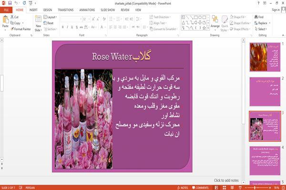The image size is (286, 190).
Task: Start slideshow from beginning via quick access icon
Action: pos(31,3)
